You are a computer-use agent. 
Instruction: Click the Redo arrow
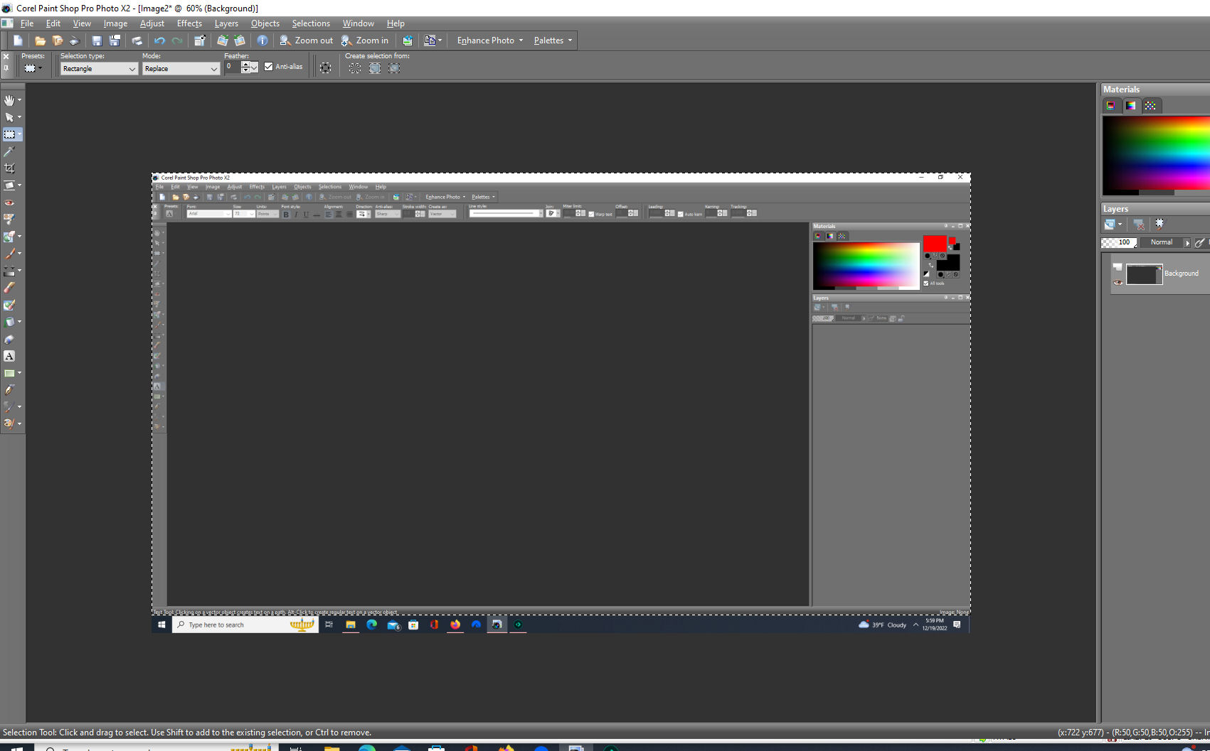click(177, 40)
